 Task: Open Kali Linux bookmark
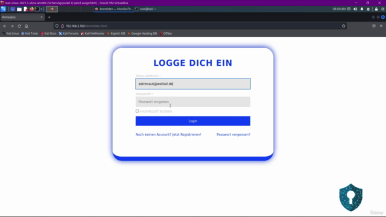click(x=11, y=34)
